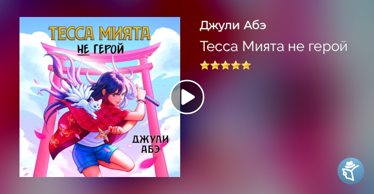Viewport: 374px width, 194px height.
Task: Choose the third rating star
Action: pos(225,65)
